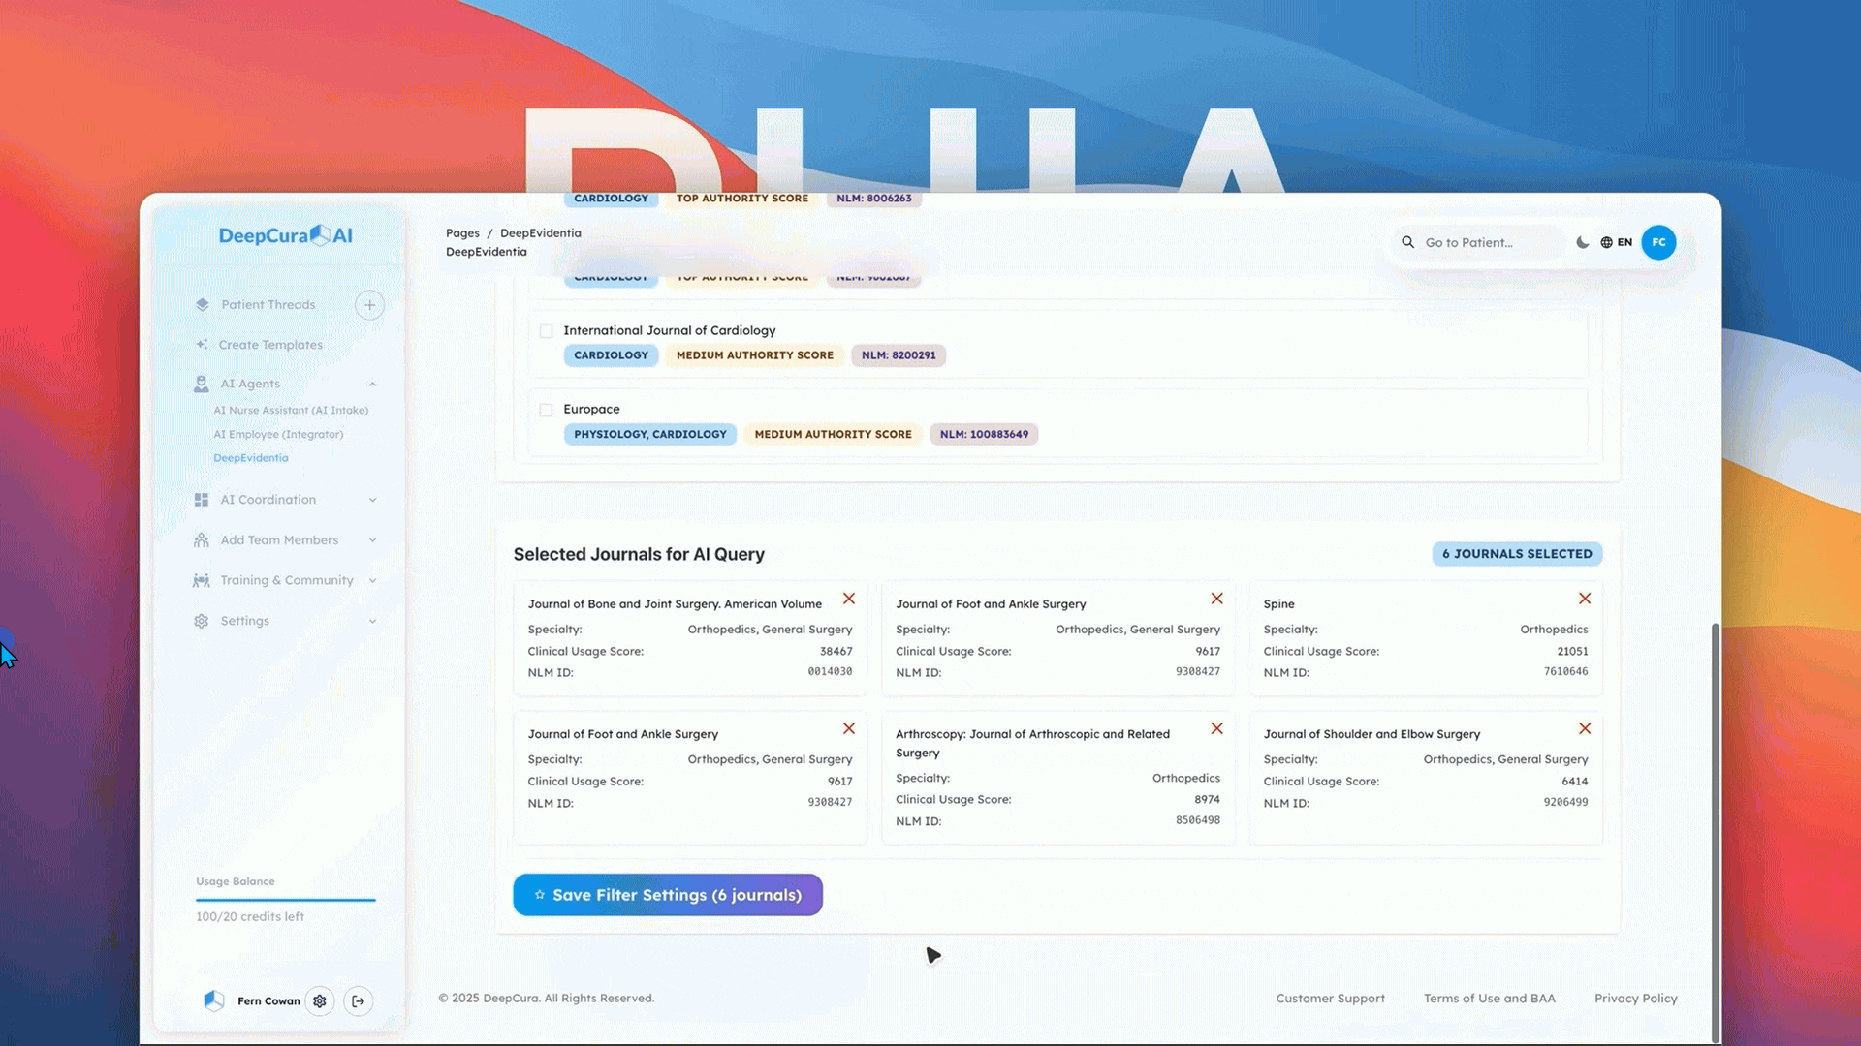Click Clinical Usage Score value 38467
The width and height of the screenshot is (1861, 1046).
click(836, 652)
